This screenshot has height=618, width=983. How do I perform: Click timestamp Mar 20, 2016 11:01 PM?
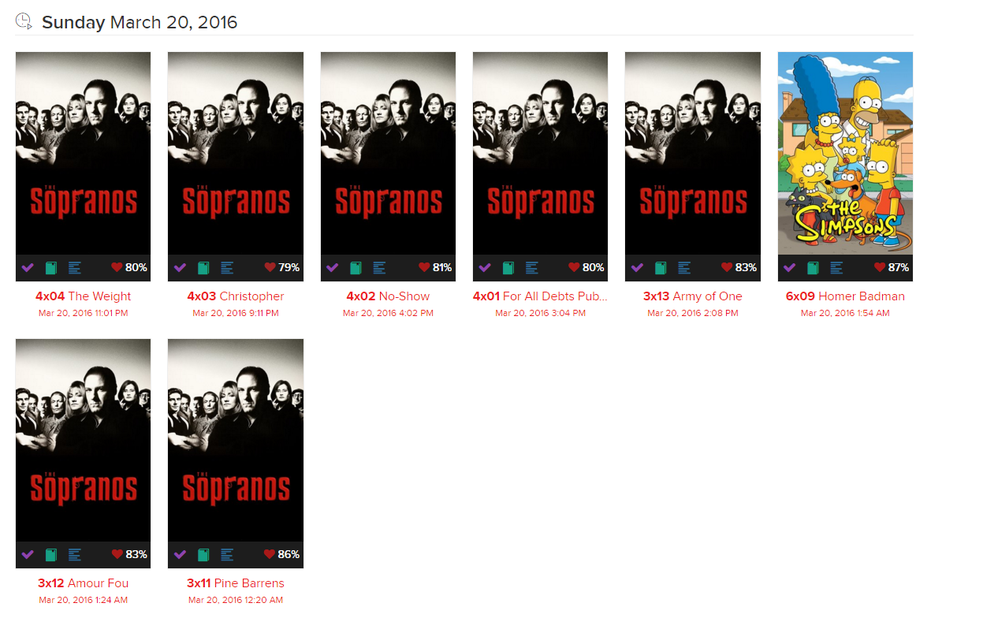(x=84, y=313)
